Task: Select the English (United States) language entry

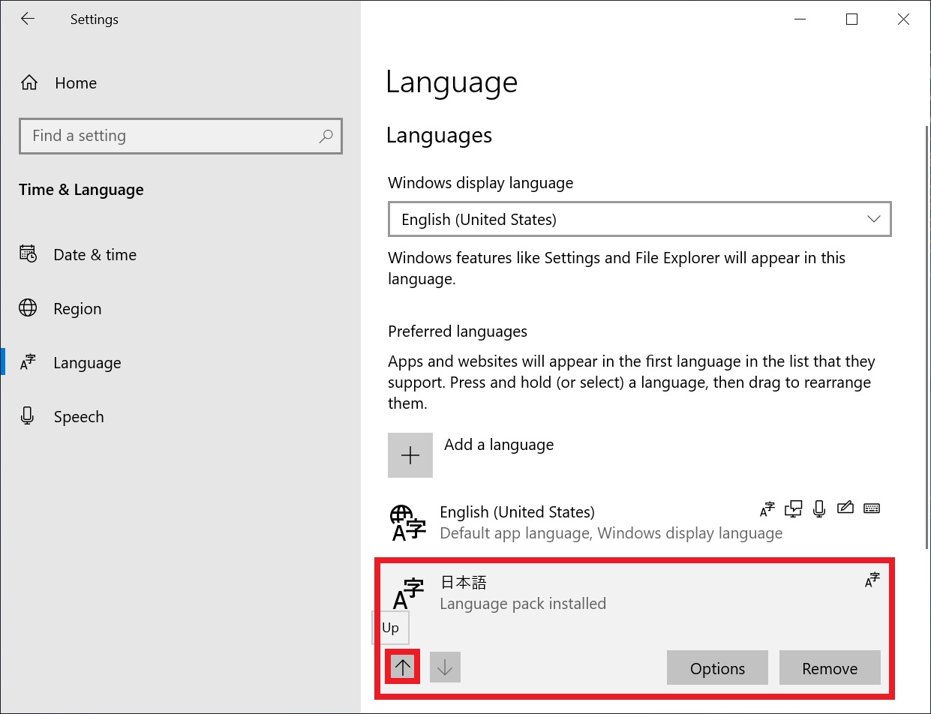Action: (x=634, y=523)
